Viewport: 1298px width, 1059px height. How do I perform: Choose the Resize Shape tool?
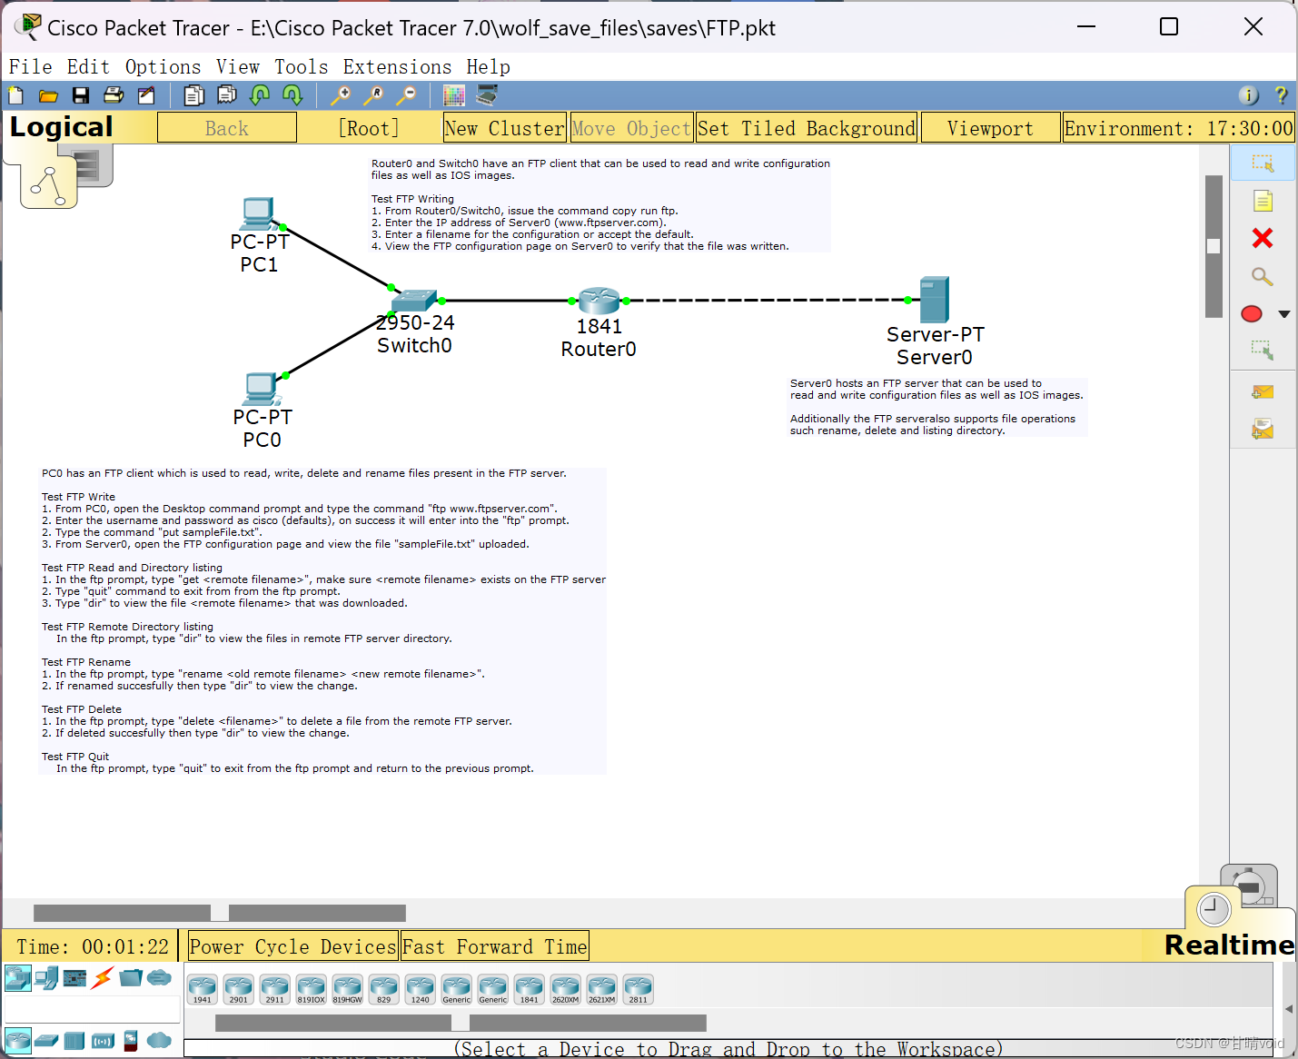pyautogui.click(x=1263, y=350)
